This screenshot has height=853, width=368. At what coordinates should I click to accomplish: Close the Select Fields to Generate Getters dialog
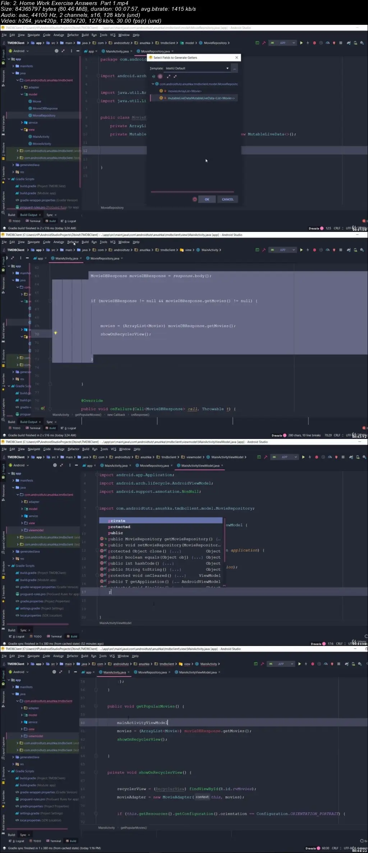pyautogui.click(x=236, y=58)
